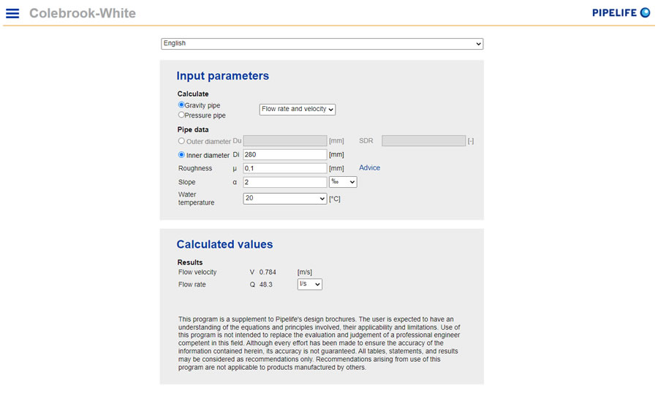The height and width of the screenshot is (394, 658).
Task: Open the roughness Advice link
Action: (x=369, y=167)
